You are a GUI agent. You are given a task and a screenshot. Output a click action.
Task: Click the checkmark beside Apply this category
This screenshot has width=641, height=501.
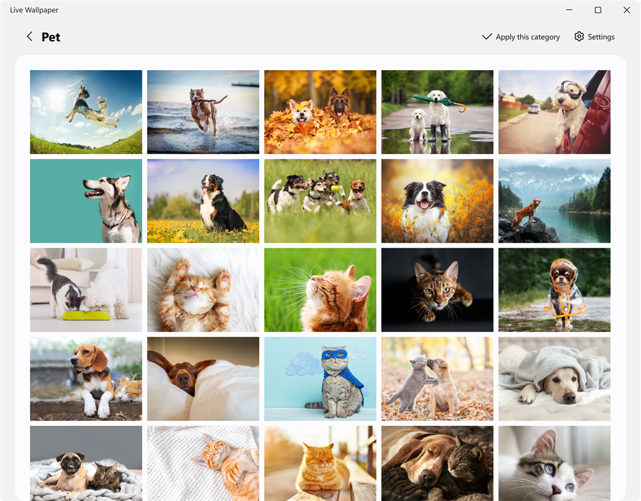488,36
